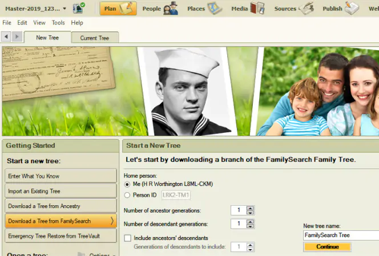Image resolution: width=379 pixels, height=256 pixels.
Task: Decrease generations of descendants to include
Action: click(250, 249)
